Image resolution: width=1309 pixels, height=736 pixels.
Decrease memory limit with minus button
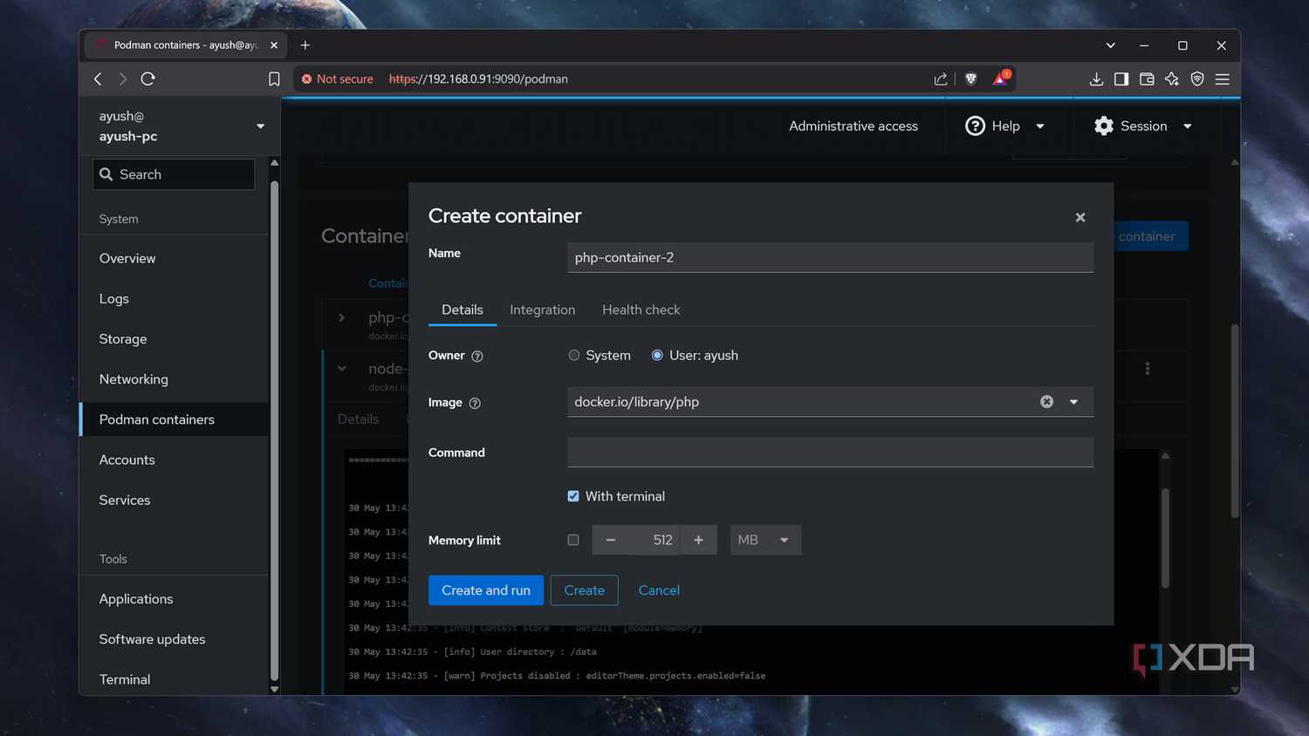point(611,540)
